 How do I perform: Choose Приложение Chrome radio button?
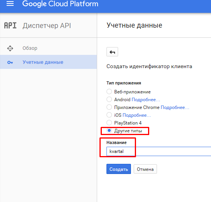tap(109, 107)
